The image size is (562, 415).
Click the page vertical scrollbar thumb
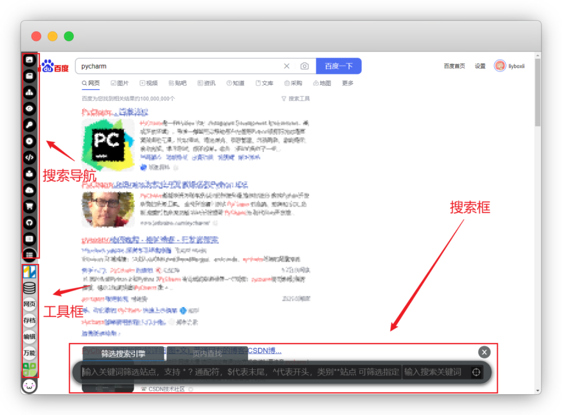(538, 93)
